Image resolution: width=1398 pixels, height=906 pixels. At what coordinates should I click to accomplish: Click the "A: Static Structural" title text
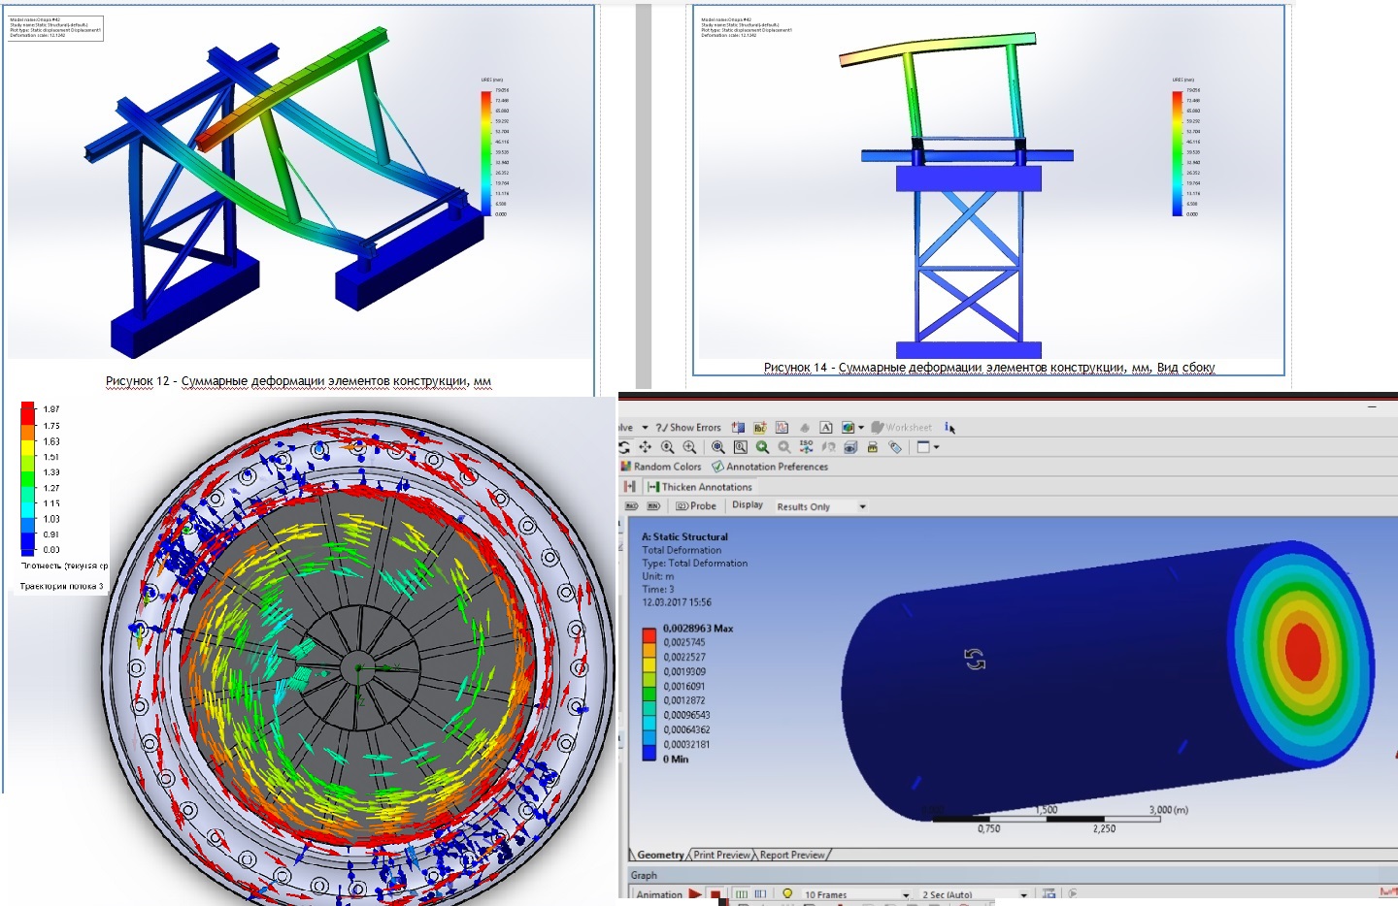[x=684, y=536]
